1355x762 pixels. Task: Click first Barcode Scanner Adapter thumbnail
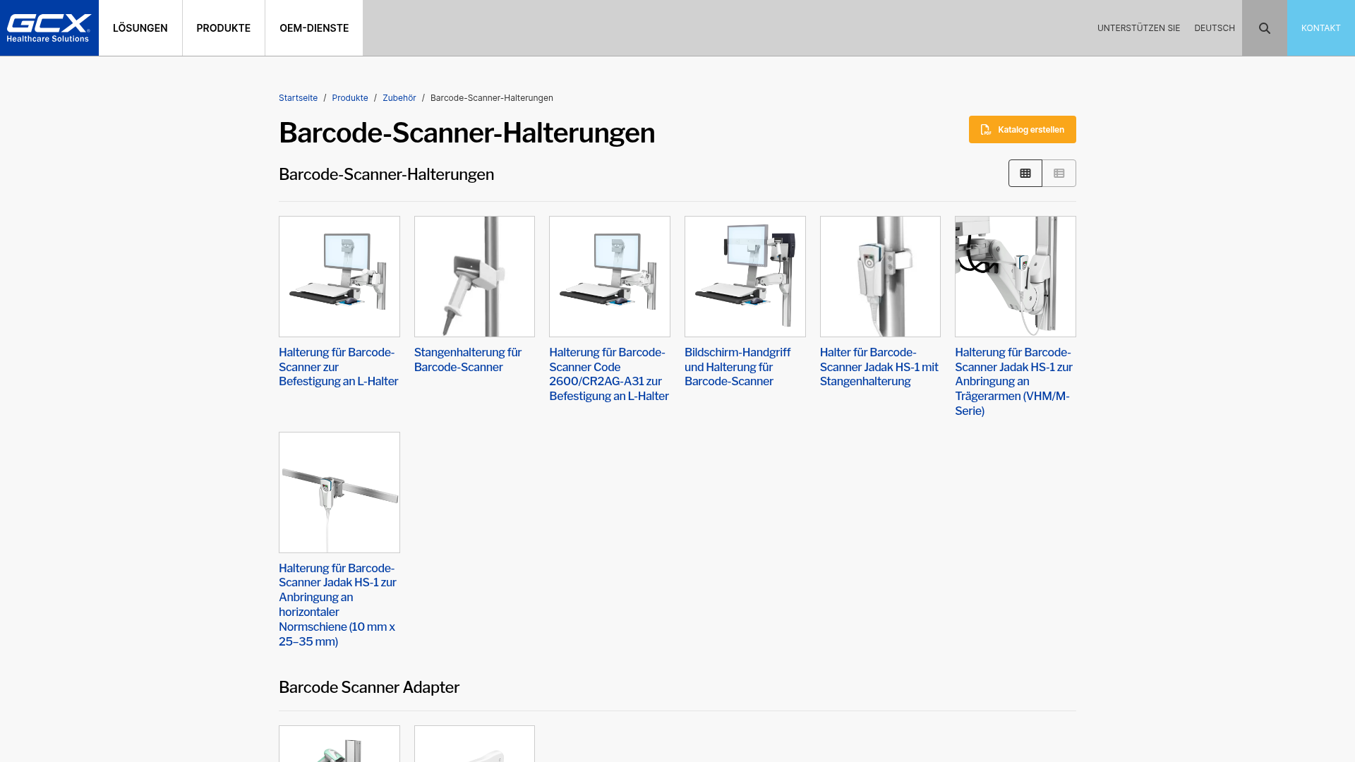coord(339,744)
